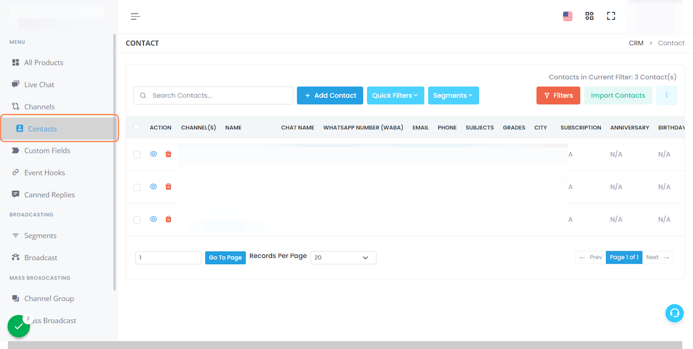Click the CHAT NAME column header

(297, 127)
